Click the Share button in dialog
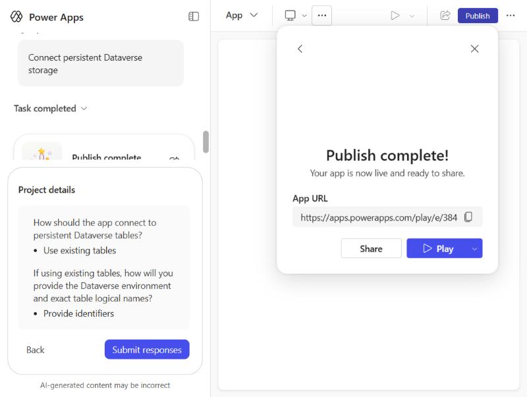527x397 pixels. coord(372,249)
